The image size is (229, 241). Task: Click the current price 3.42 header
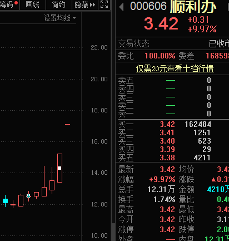[161, 23]
